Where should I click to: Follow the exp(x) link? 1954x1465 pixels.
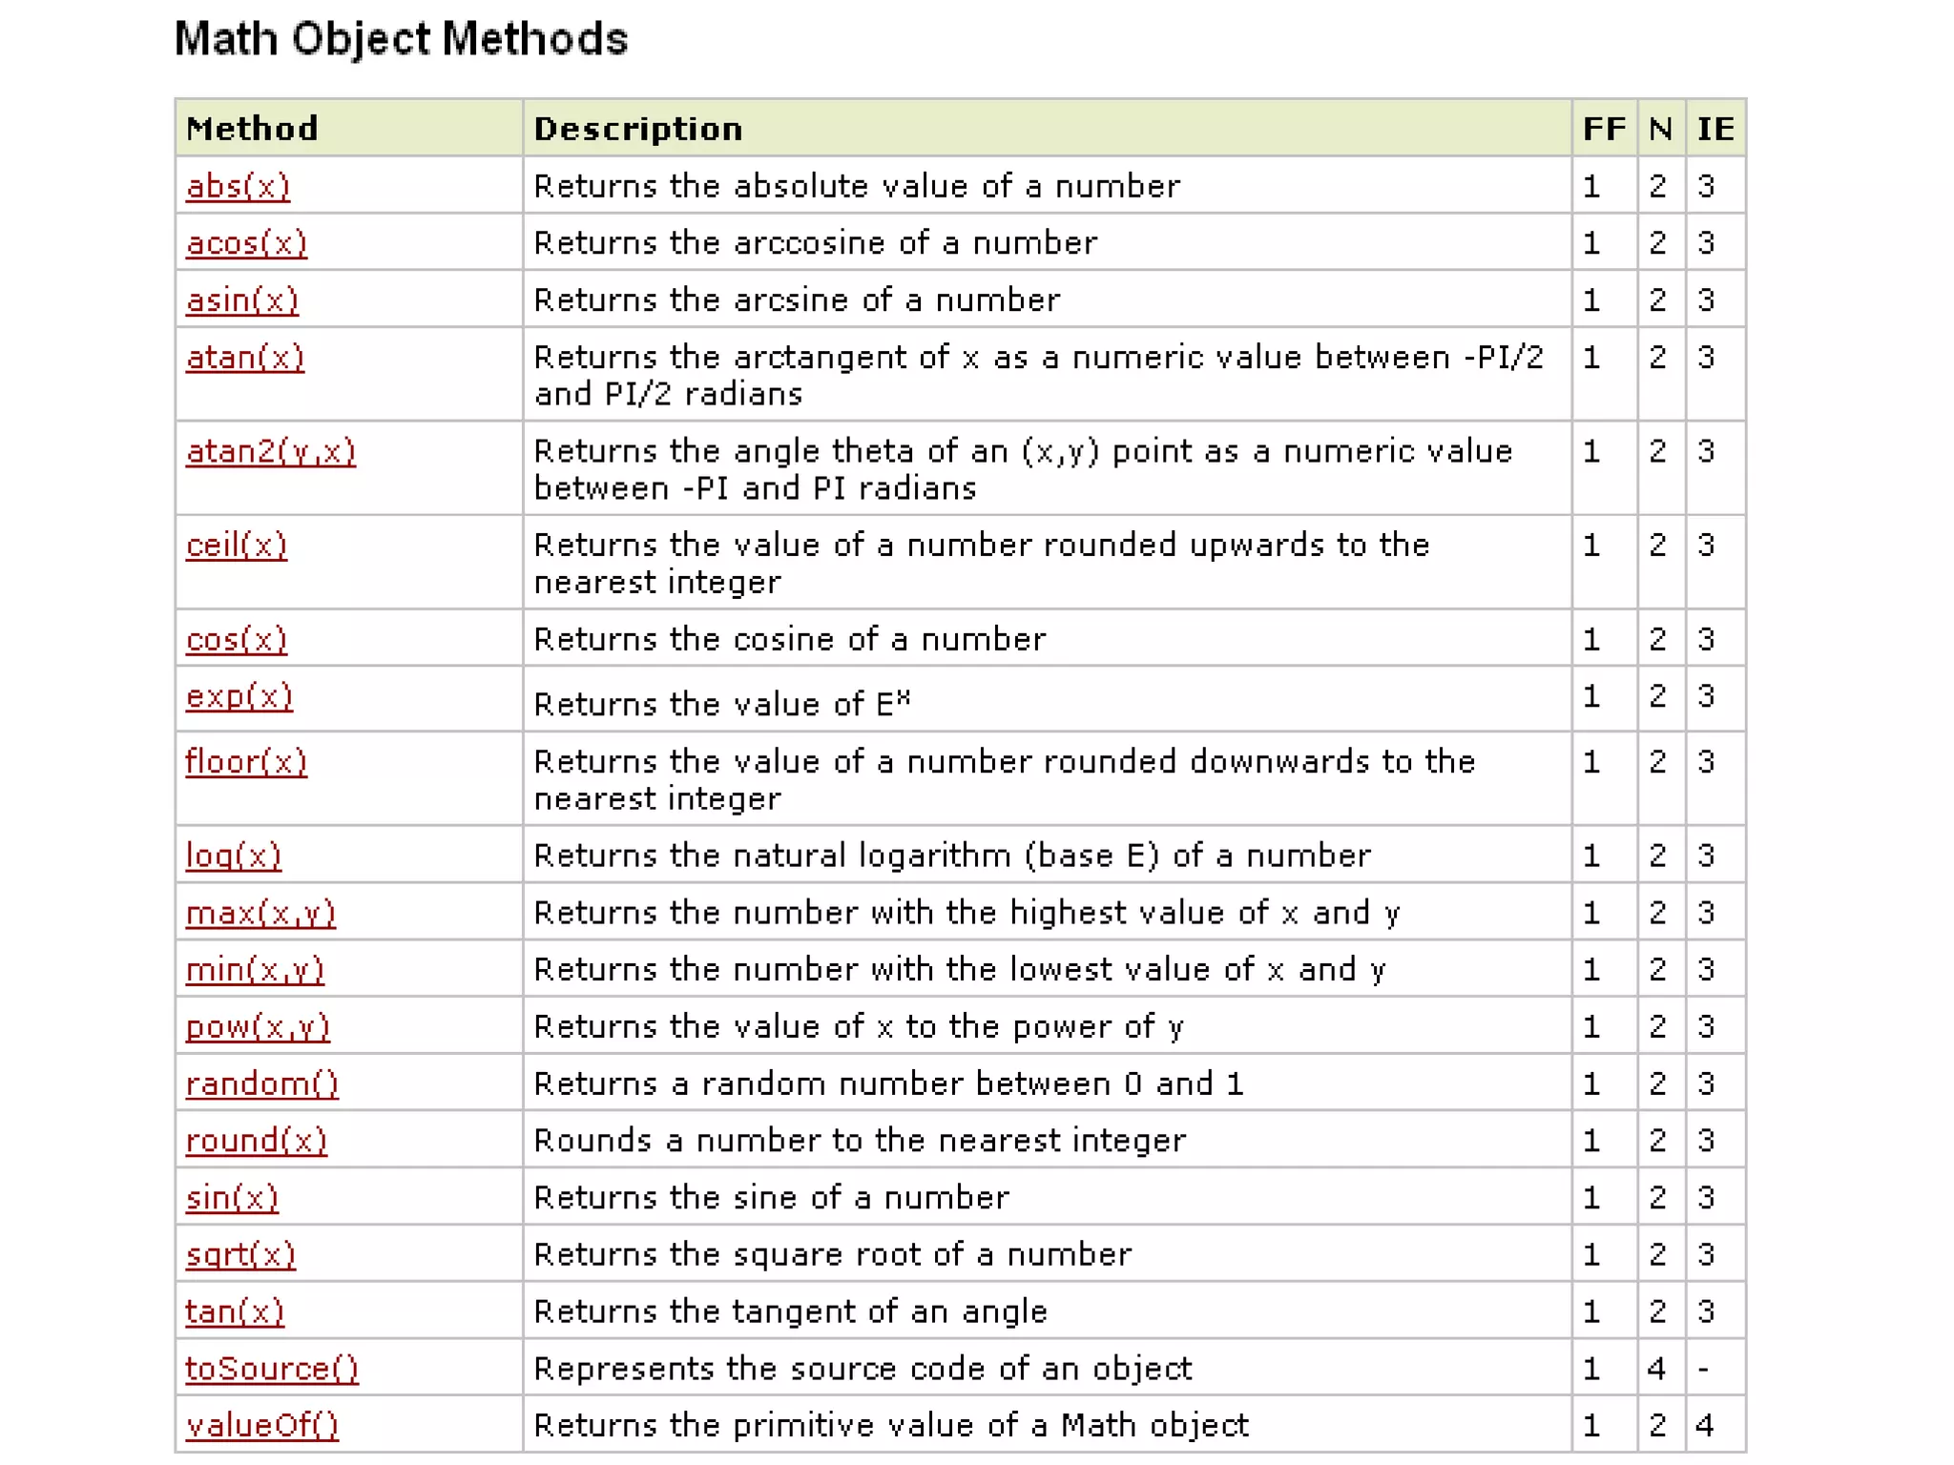click(x=239, y=696)
